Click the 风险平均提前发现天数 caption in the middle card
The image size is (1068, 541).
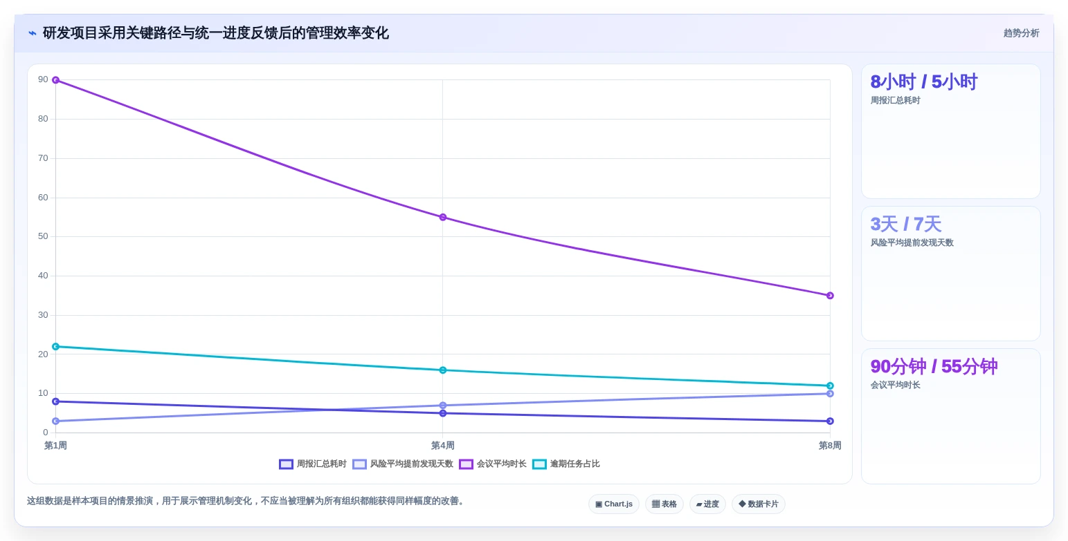point(912,243)
